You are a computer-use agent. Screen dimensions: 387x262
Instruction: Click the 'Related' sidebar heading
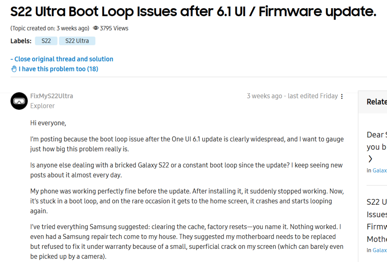pyautogui.click(x=377, y=102)
